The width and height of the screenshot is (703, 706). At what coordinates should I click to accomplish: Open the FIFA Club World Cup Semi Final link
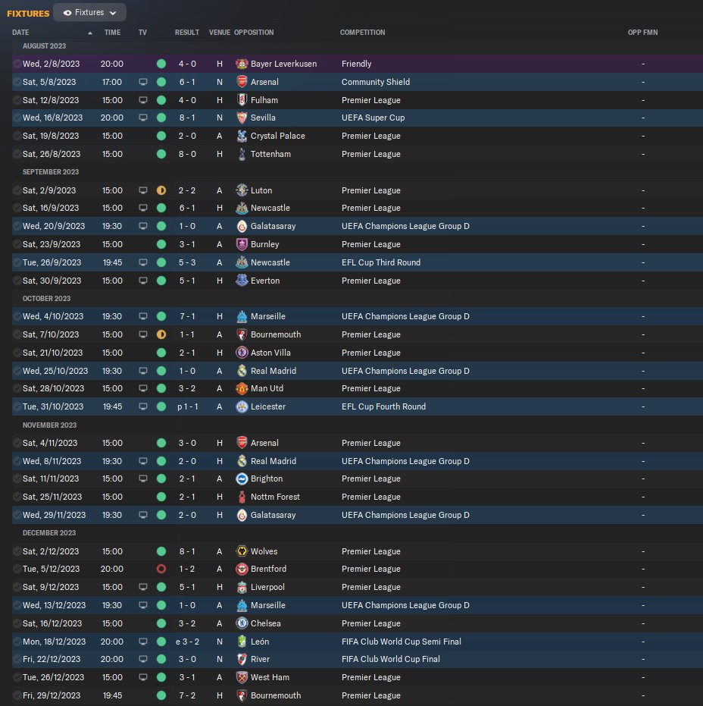[401, 642]
